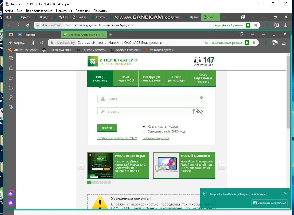The width and height of the screenshot is (294, 215).
Task: Launch the Alice assistant icon at the sidebar bottom
Action: (x=11, y=203)
